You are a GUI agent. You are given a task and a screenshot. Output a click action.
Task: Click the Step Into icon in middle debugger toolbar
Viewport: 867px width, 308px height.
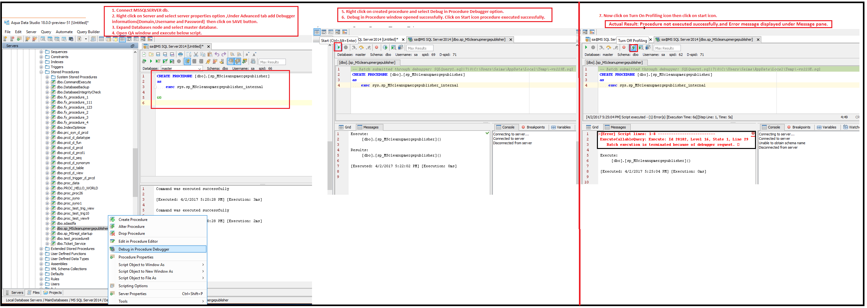(354, 47)
